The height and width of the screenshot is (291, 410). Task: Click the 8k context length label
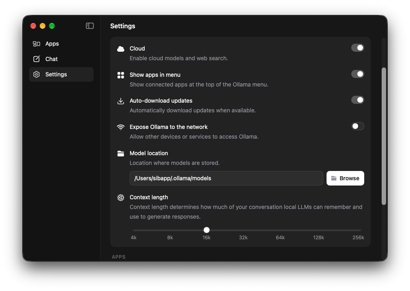(170, 238)
